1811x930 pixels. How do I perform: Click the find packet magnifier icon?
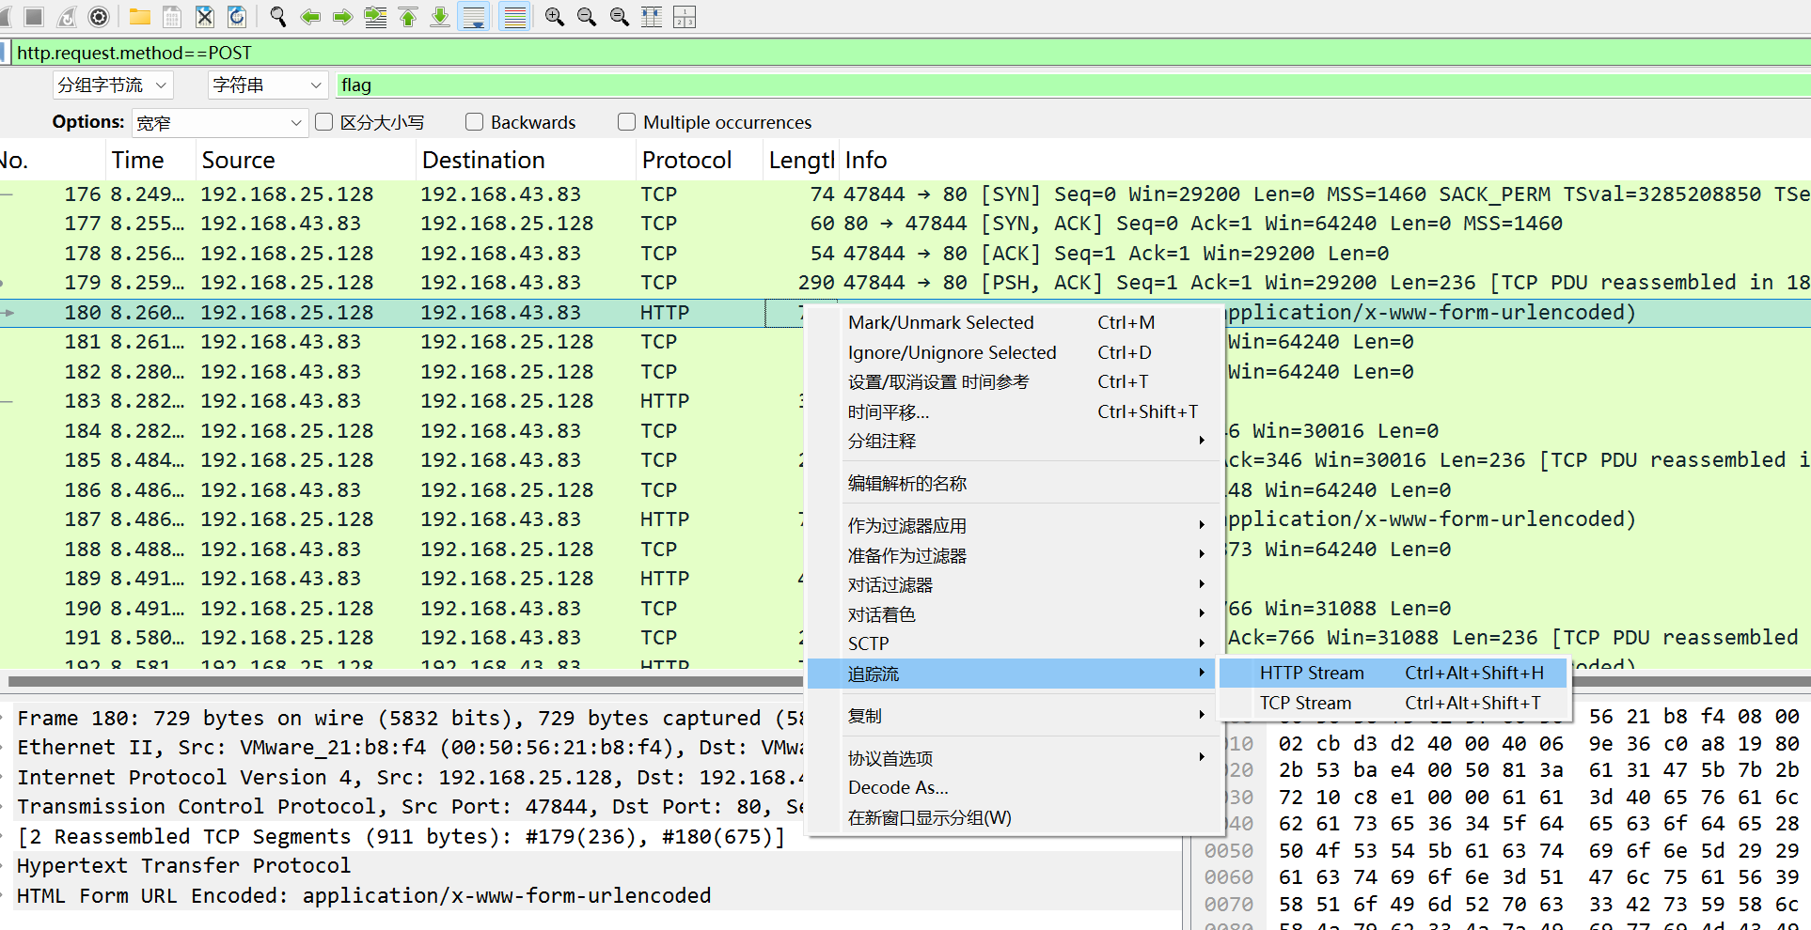[277, 17]
